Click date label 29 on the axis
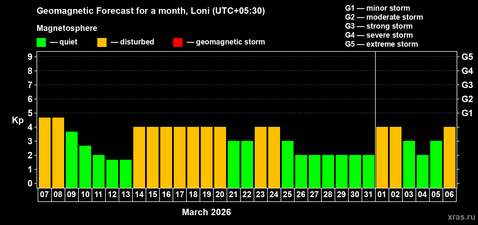The width and height of the screenshot is (478, 225). tap(341, 194)
